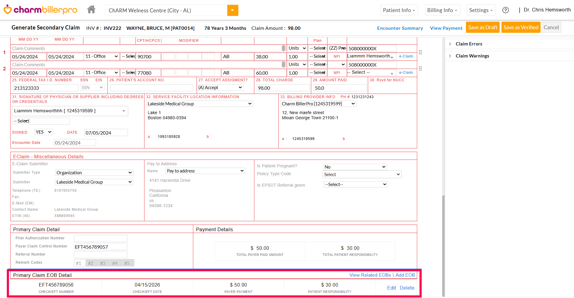Click Prior Authorization Number field
The width and height of the screenshot is (574, 298).
coord(101,238)
